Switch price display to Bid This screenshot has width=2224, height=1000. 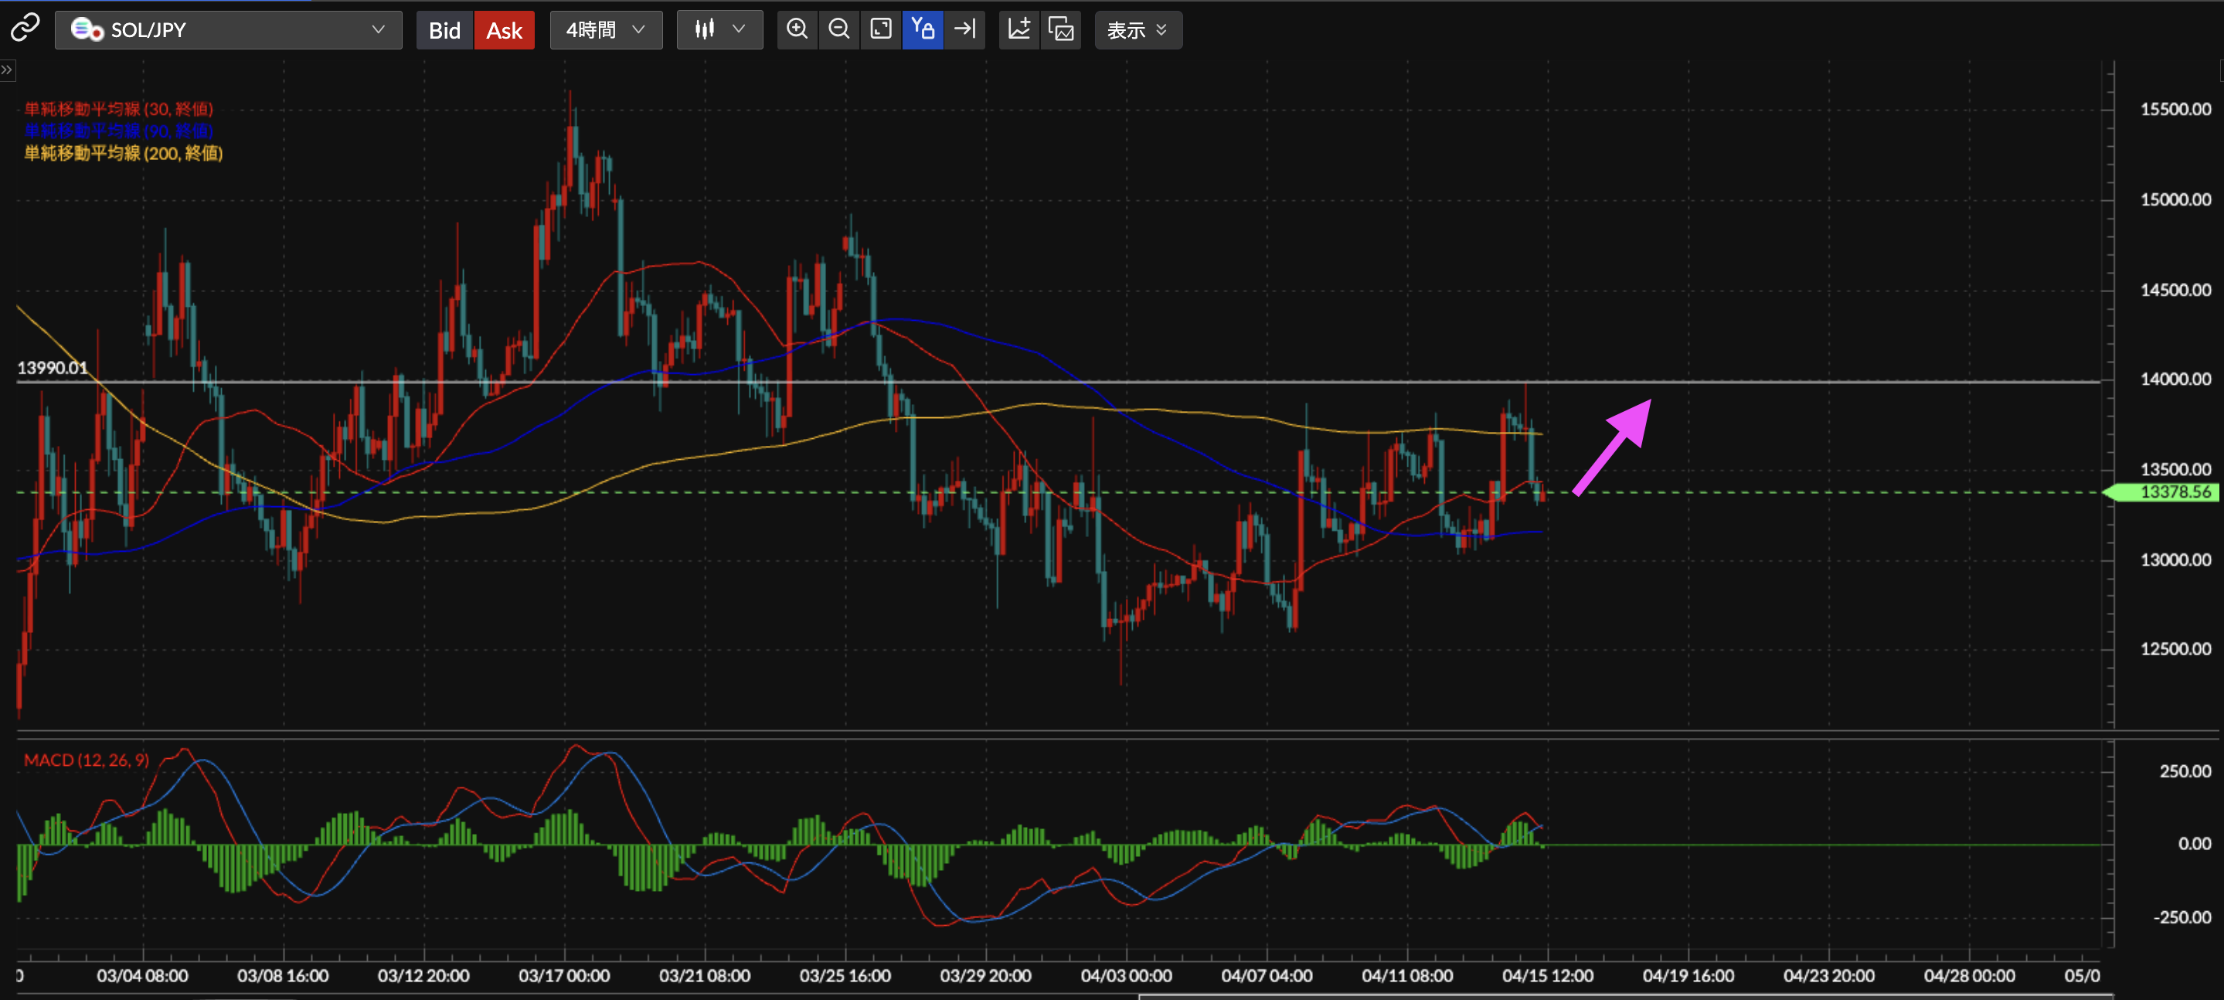click(x=444, y=29)
